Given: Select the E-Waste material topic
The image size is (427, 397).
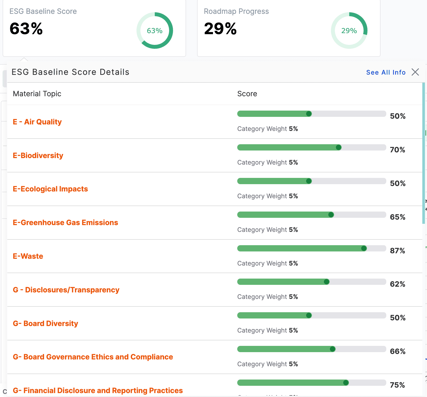Looking at the screenshot, I should click(28, 256).
